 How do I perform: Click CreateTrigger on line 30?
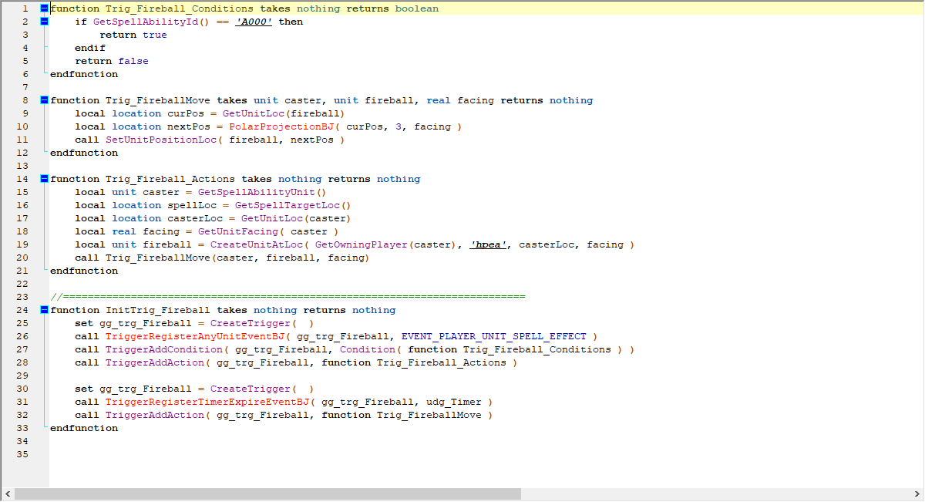251,389
